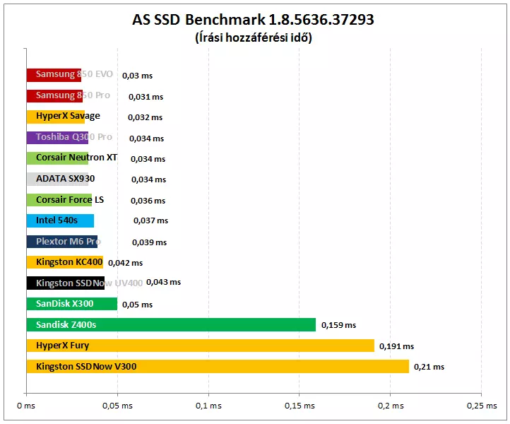Click the 0,191 ms data label
Image resolution: width=510 pixels, height=424 pixels.
(396, 346)
